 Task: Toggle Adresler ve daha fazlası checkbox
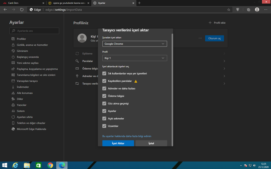click(104, 88)
